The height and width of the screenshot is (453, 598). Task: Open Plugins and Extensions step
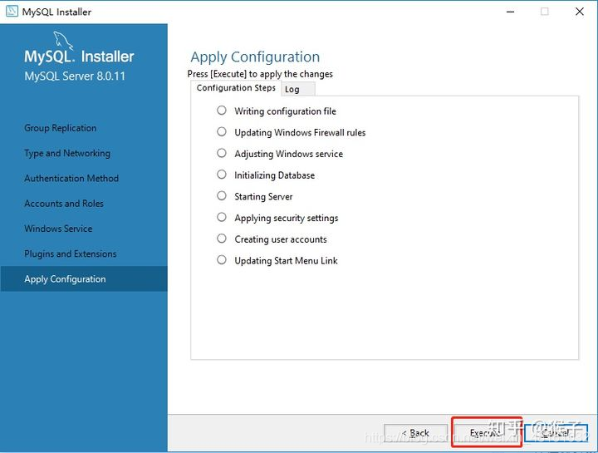[x=70, y=254]
